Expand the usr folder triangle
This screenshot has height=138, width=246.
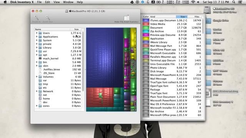tap(37, 51)
